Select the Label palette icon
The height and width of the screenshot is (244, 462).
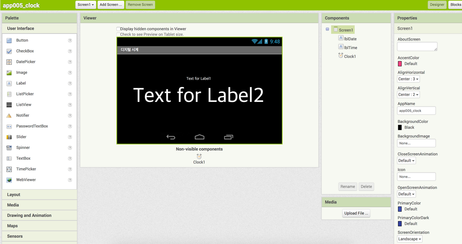[x=9, y=83]
